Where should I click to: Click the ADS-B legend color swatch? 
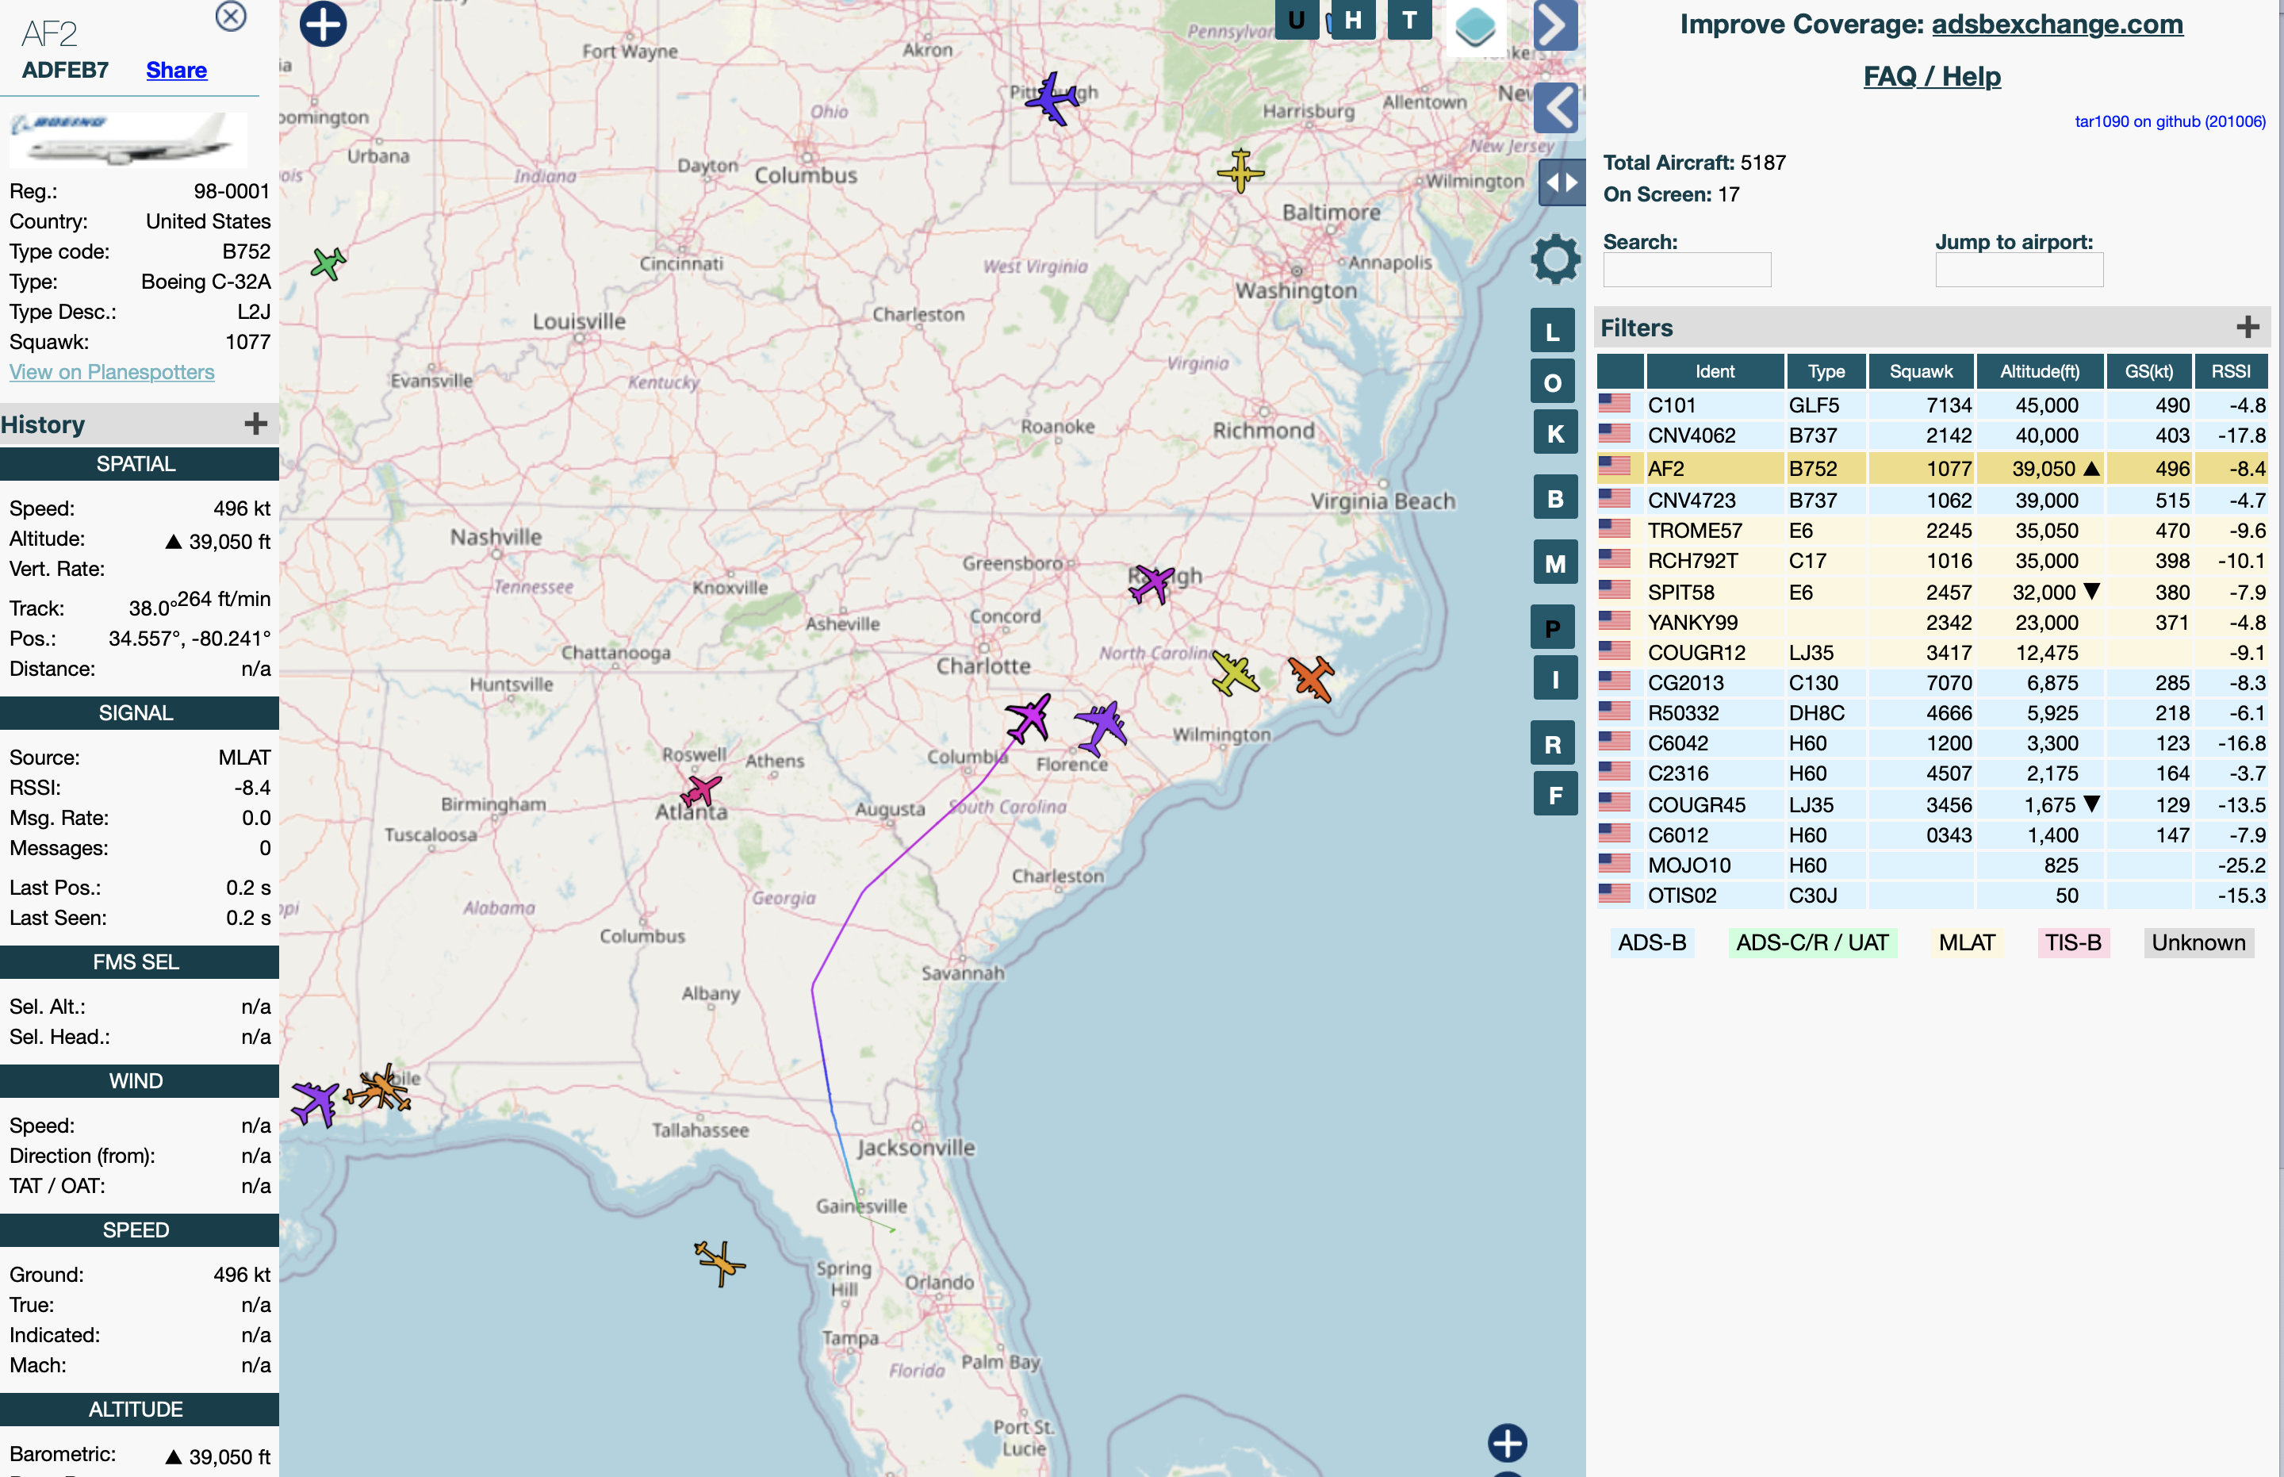point(1652,942)
